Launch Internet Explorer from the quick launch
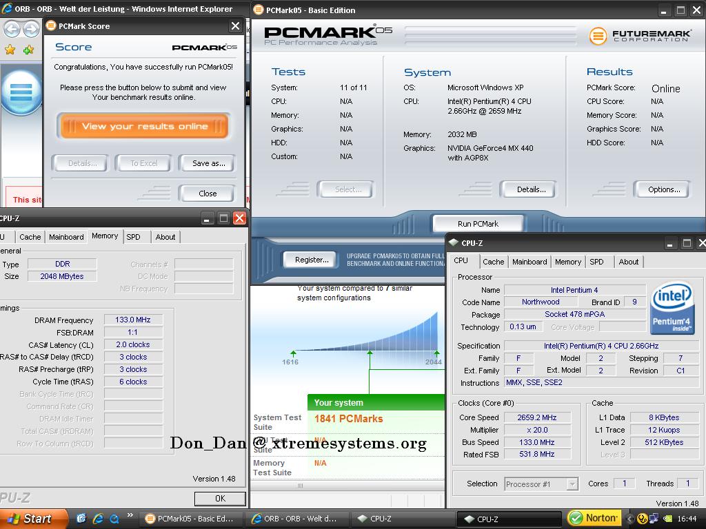This screenshot has width=706, height=529. click(x=98, y=519)
